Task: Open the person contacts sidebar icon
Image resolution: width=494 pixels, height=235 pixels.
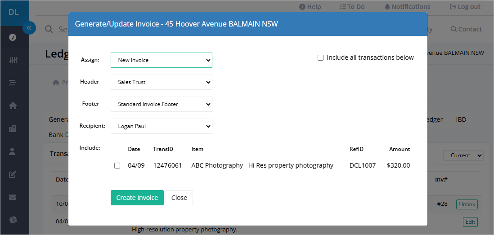Action: tap(13, 151)
